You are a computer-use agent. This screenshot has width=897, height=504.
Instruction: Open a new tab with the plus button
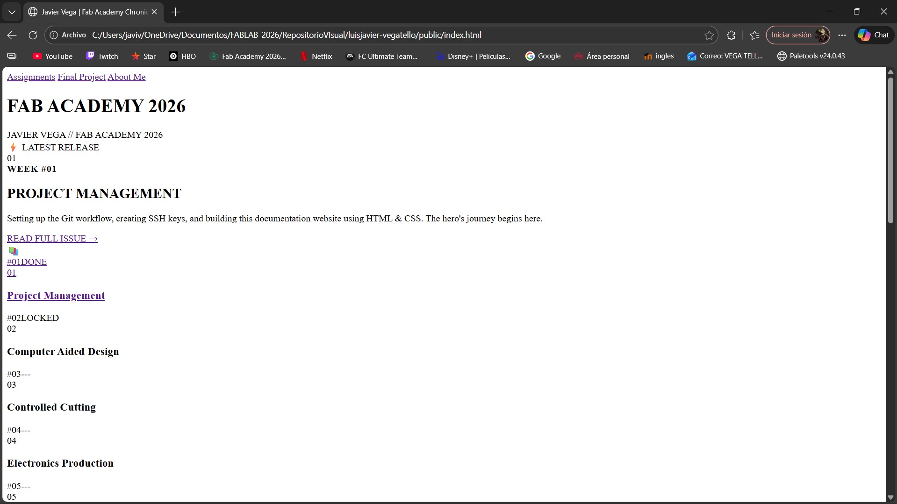(x=175, y=12)
